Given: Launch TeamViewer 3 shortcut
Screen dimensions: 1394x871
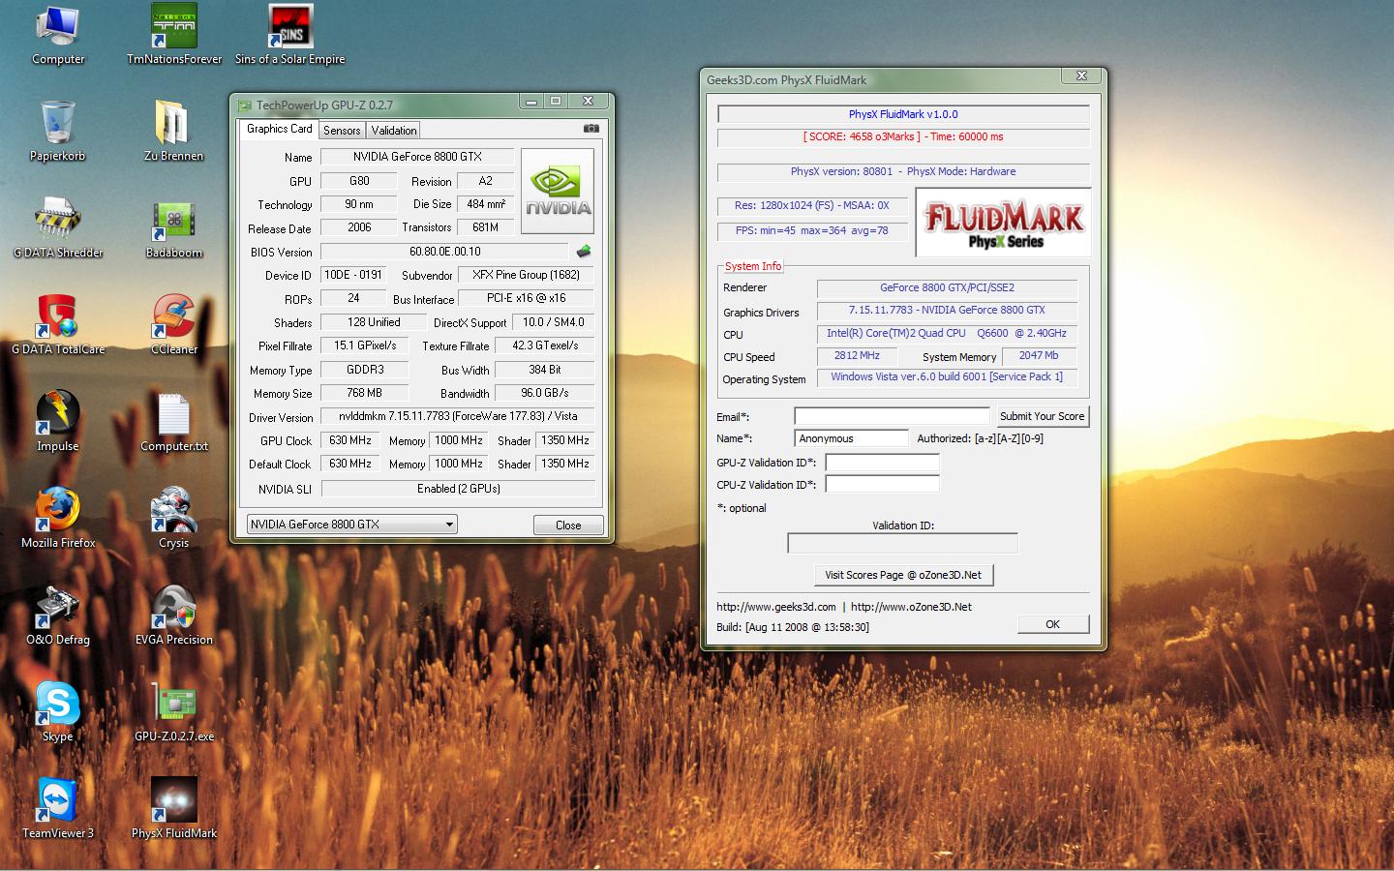Looking at the screenshot, I should pyautogui.click(x=58, y=809).
